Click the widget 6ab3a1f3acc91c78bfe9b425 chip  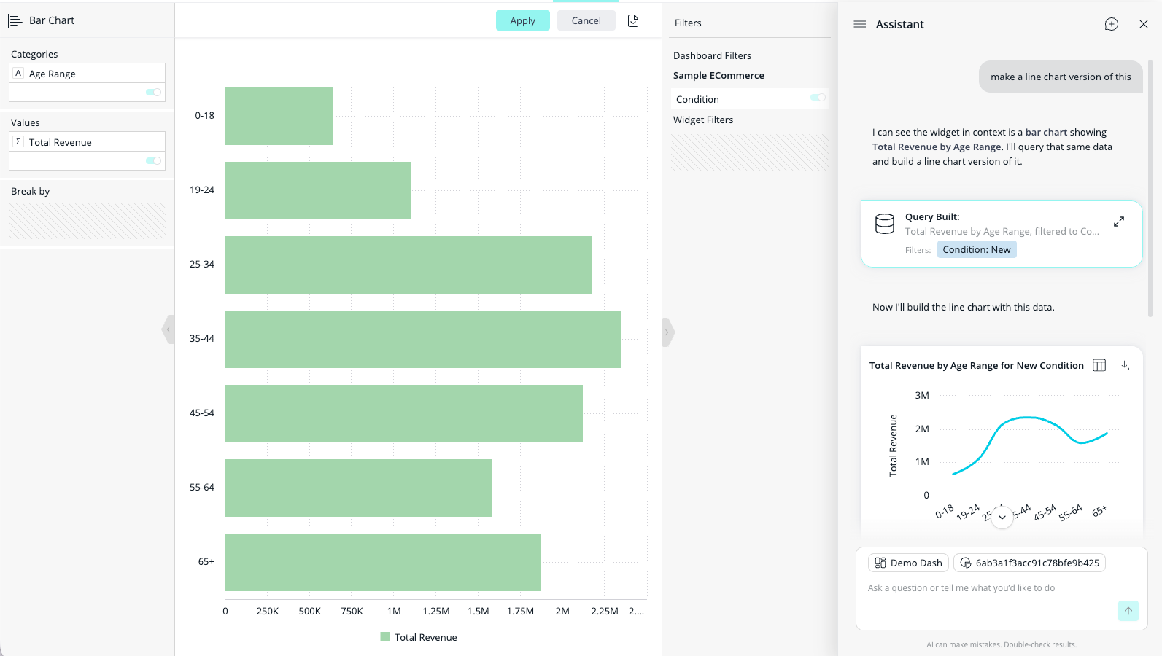pyautogui.click(x=1029, y=563)
